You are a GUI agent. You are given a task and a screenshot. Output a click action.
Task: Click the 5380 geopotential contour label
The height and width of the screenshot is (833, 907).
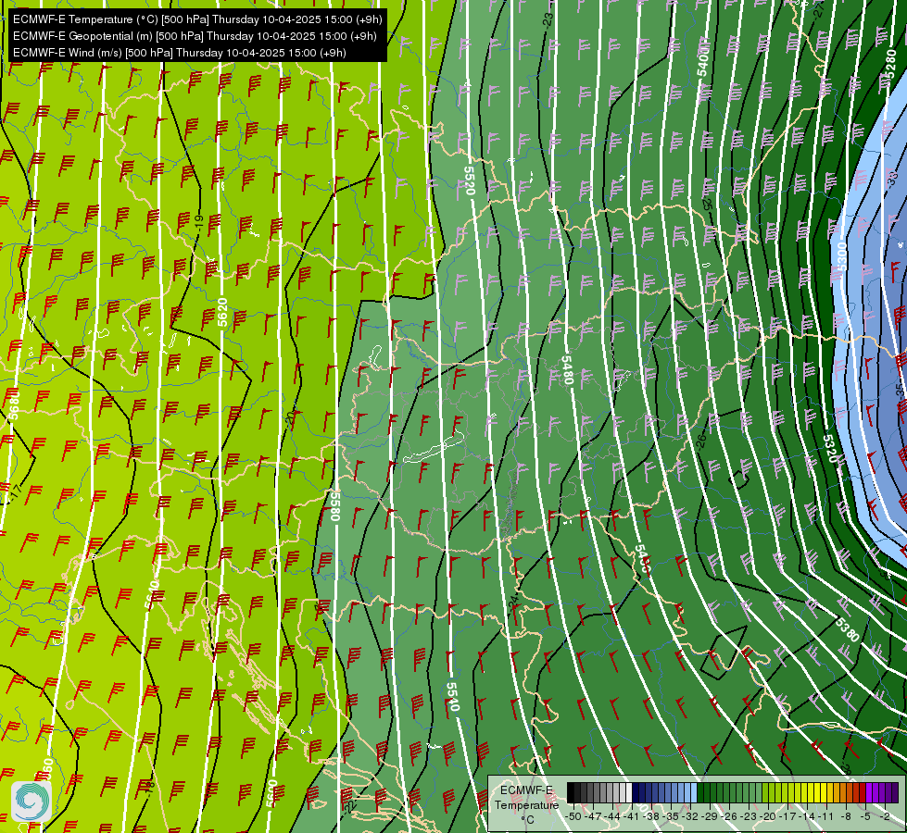tap(848, 629)
